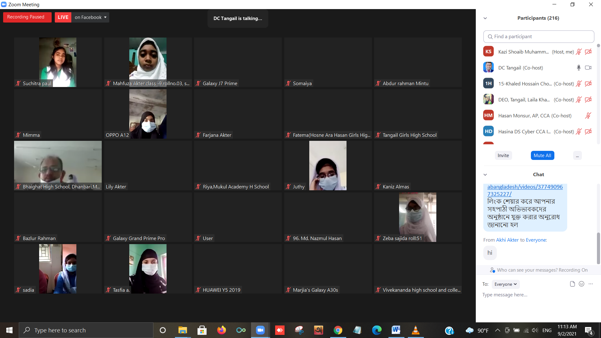Viewport: 601px width, 338px height.
Task: Click the Invite button
Action: click(x=503, y=156)
